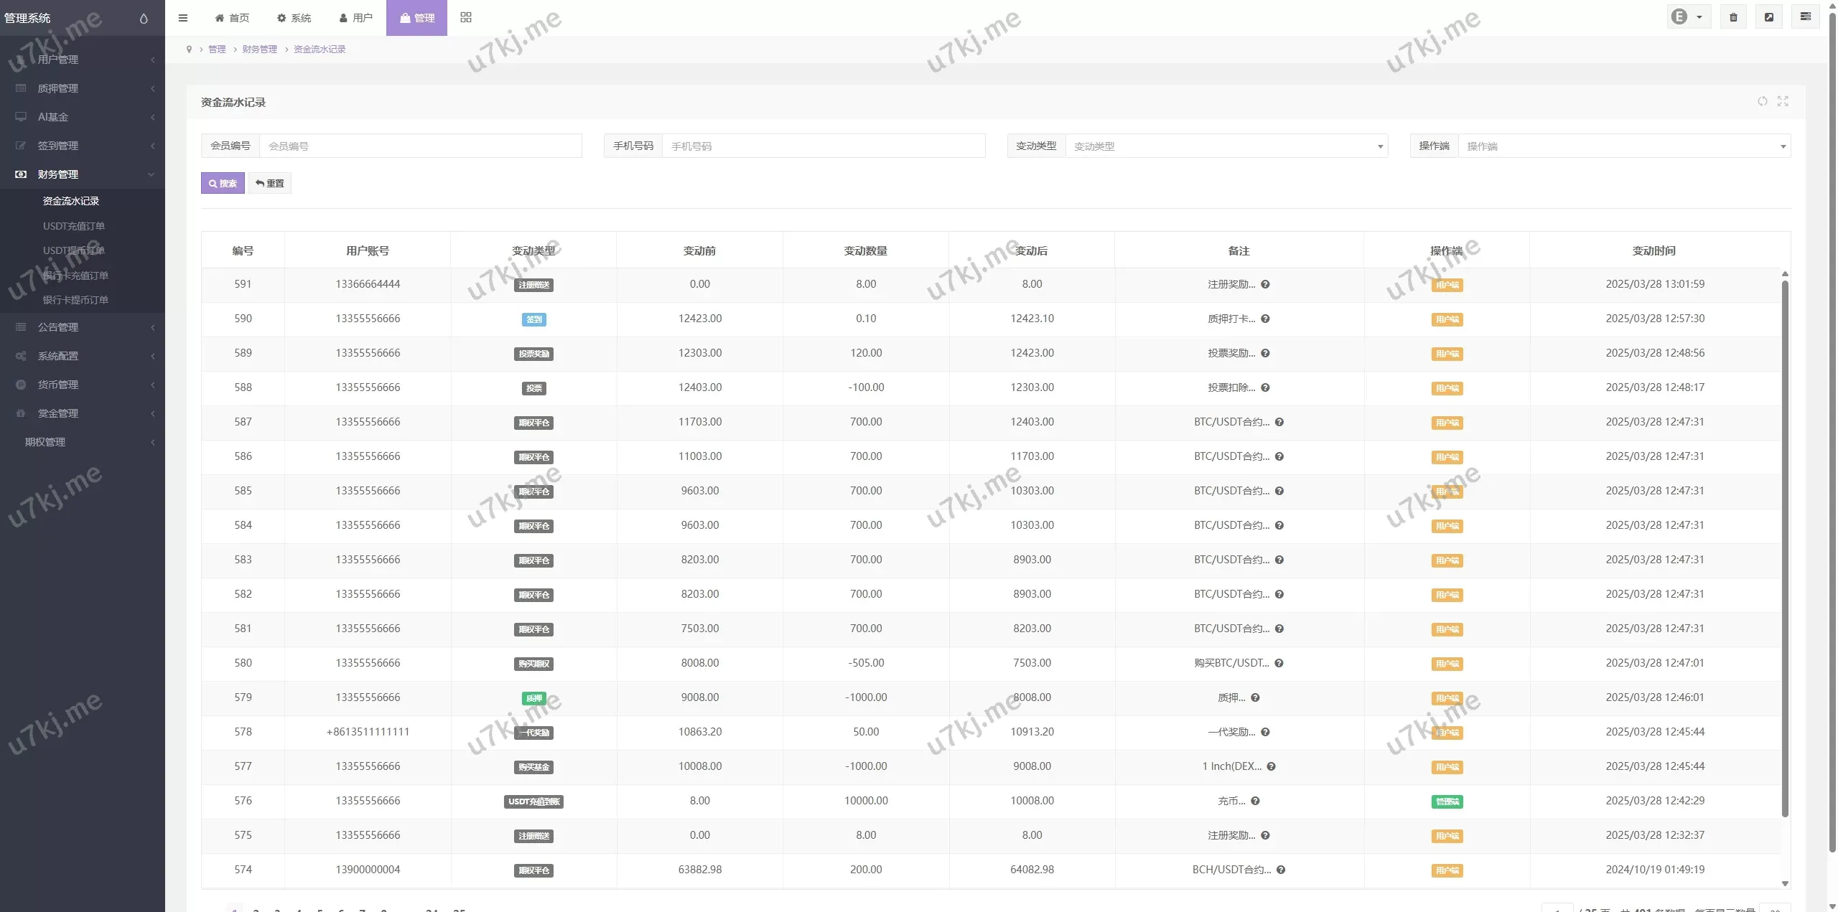This screenshot has width=1838, height=912.
Task: Click the water drop icon in the sidebar header
Action: coord(144,19)
